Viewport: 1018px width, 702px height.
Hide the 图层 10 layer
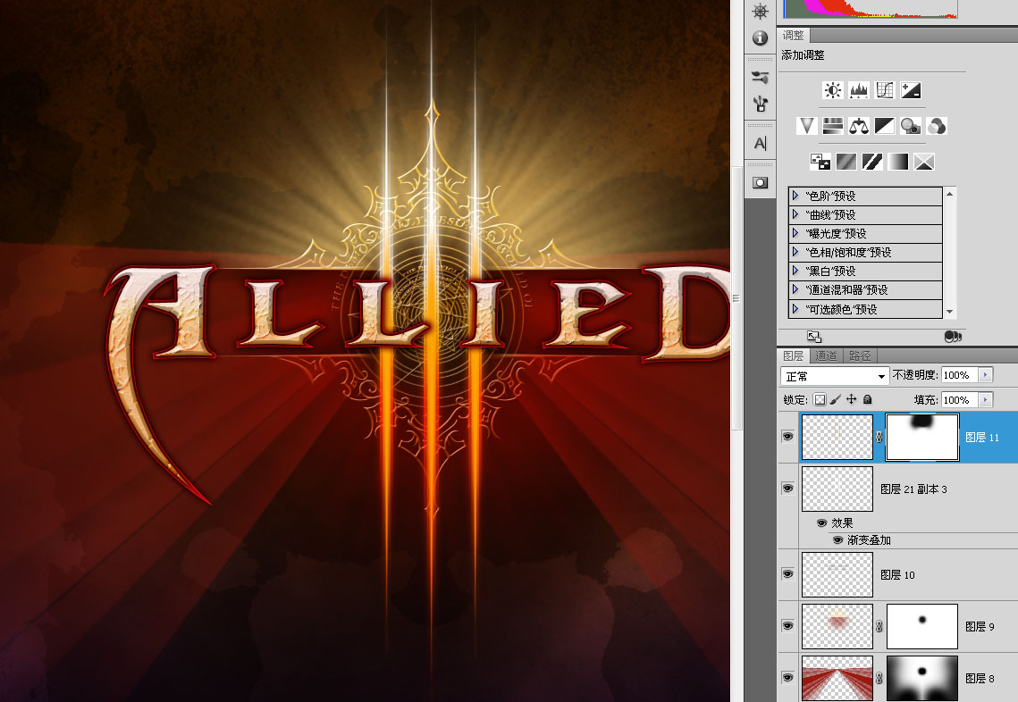[x=787, y=574]
